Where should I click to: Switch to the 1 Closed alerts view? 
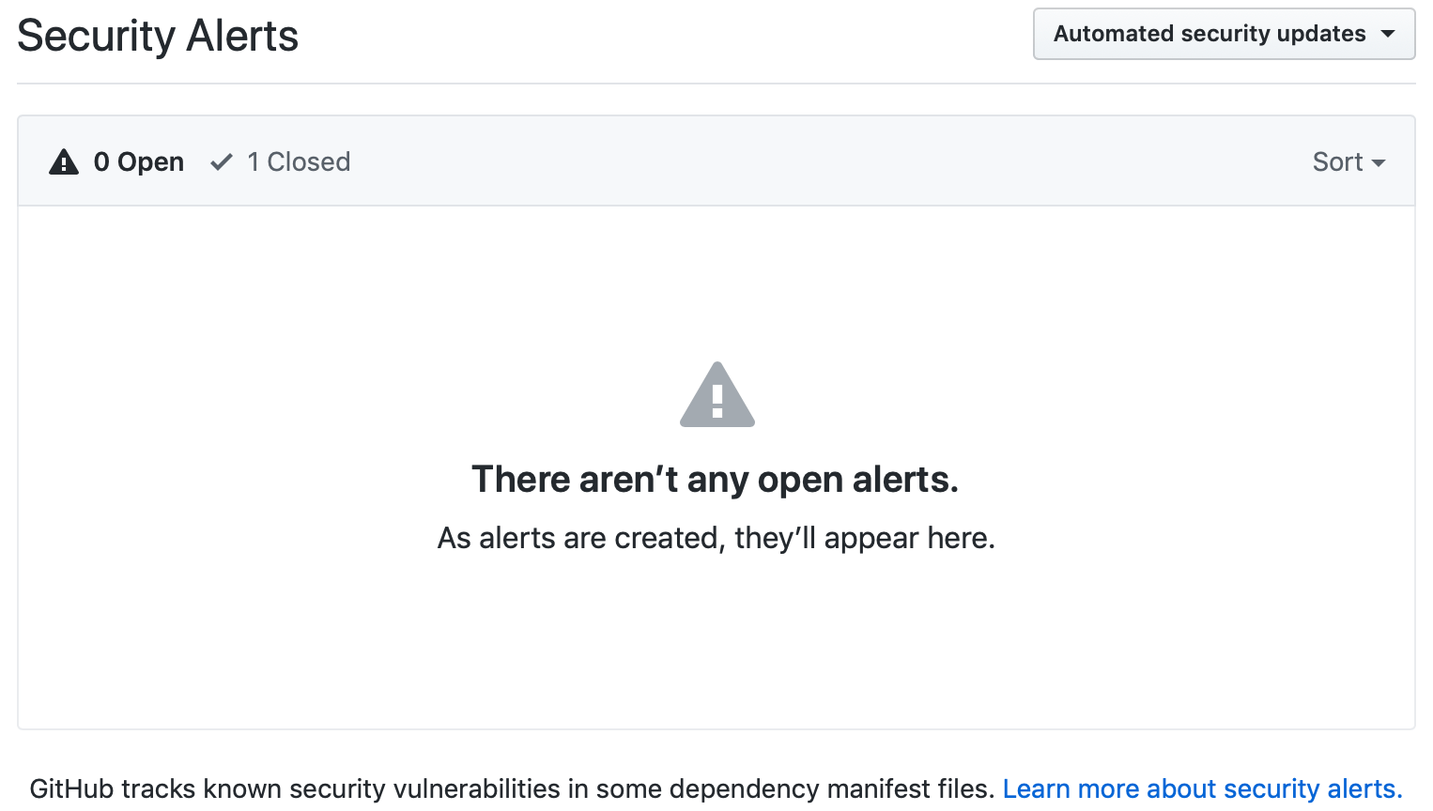pyautogui.click(x=299, y=161)
